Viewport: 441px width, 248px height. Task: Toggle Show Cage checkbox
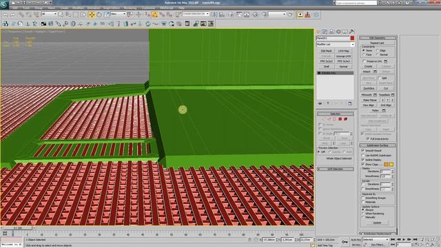click(x=363, y=164)
